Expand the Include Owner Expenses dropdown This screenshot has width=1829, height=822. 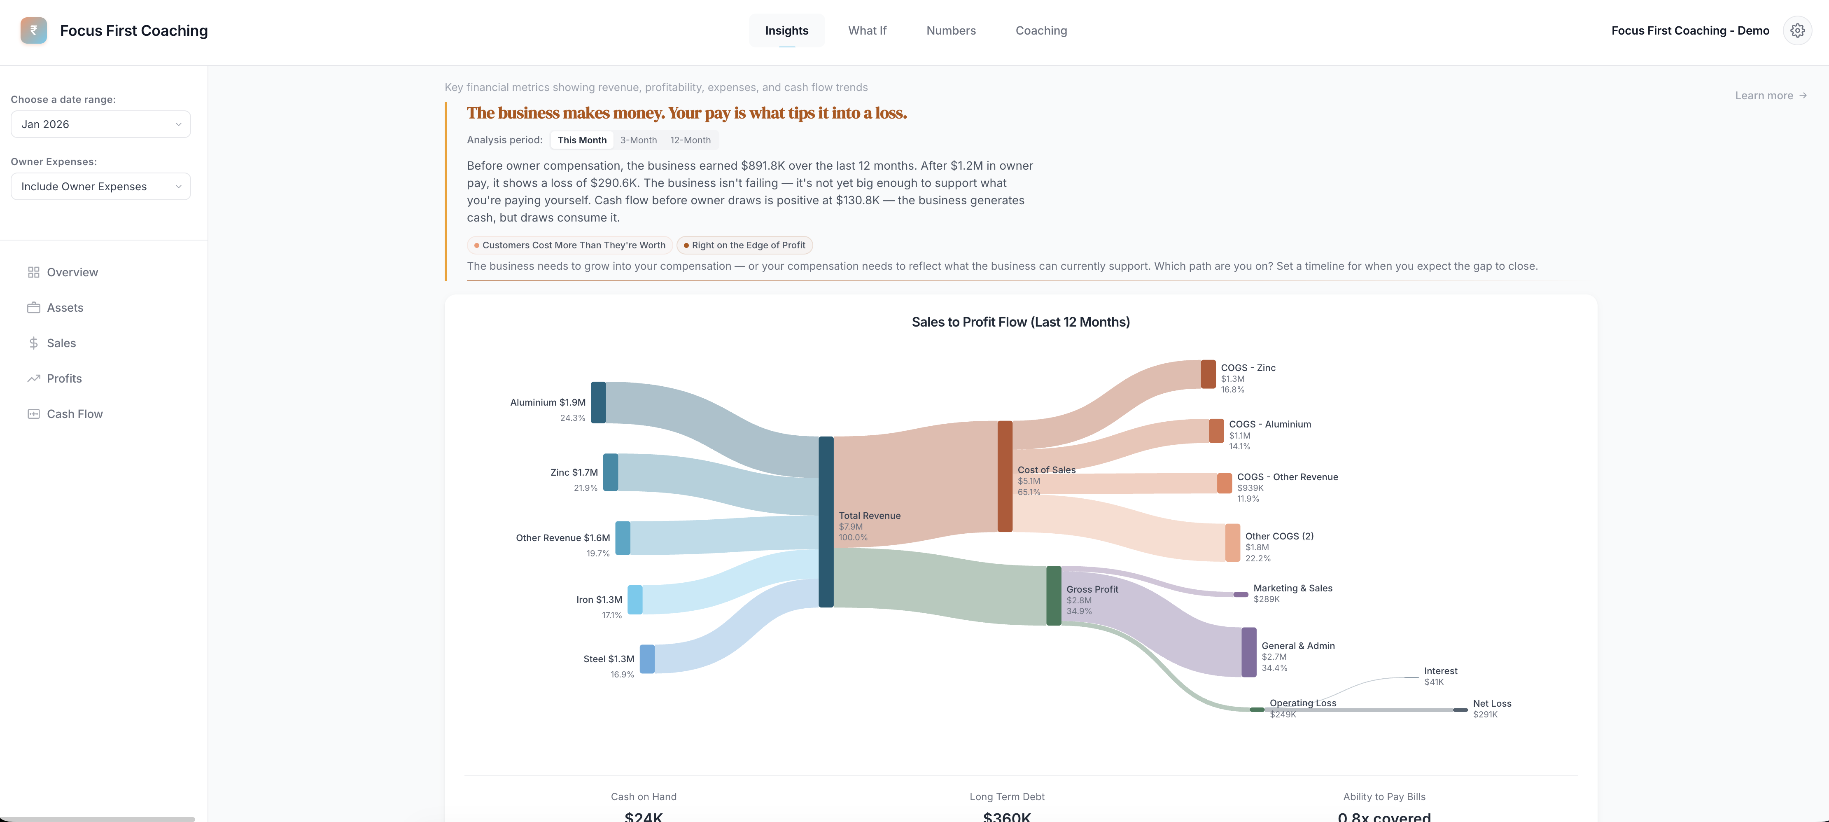pos(100,186)
